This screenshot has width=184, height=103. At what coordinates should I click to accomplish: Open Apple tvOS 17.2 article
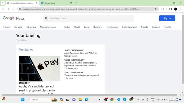click(x=81, y=66)
